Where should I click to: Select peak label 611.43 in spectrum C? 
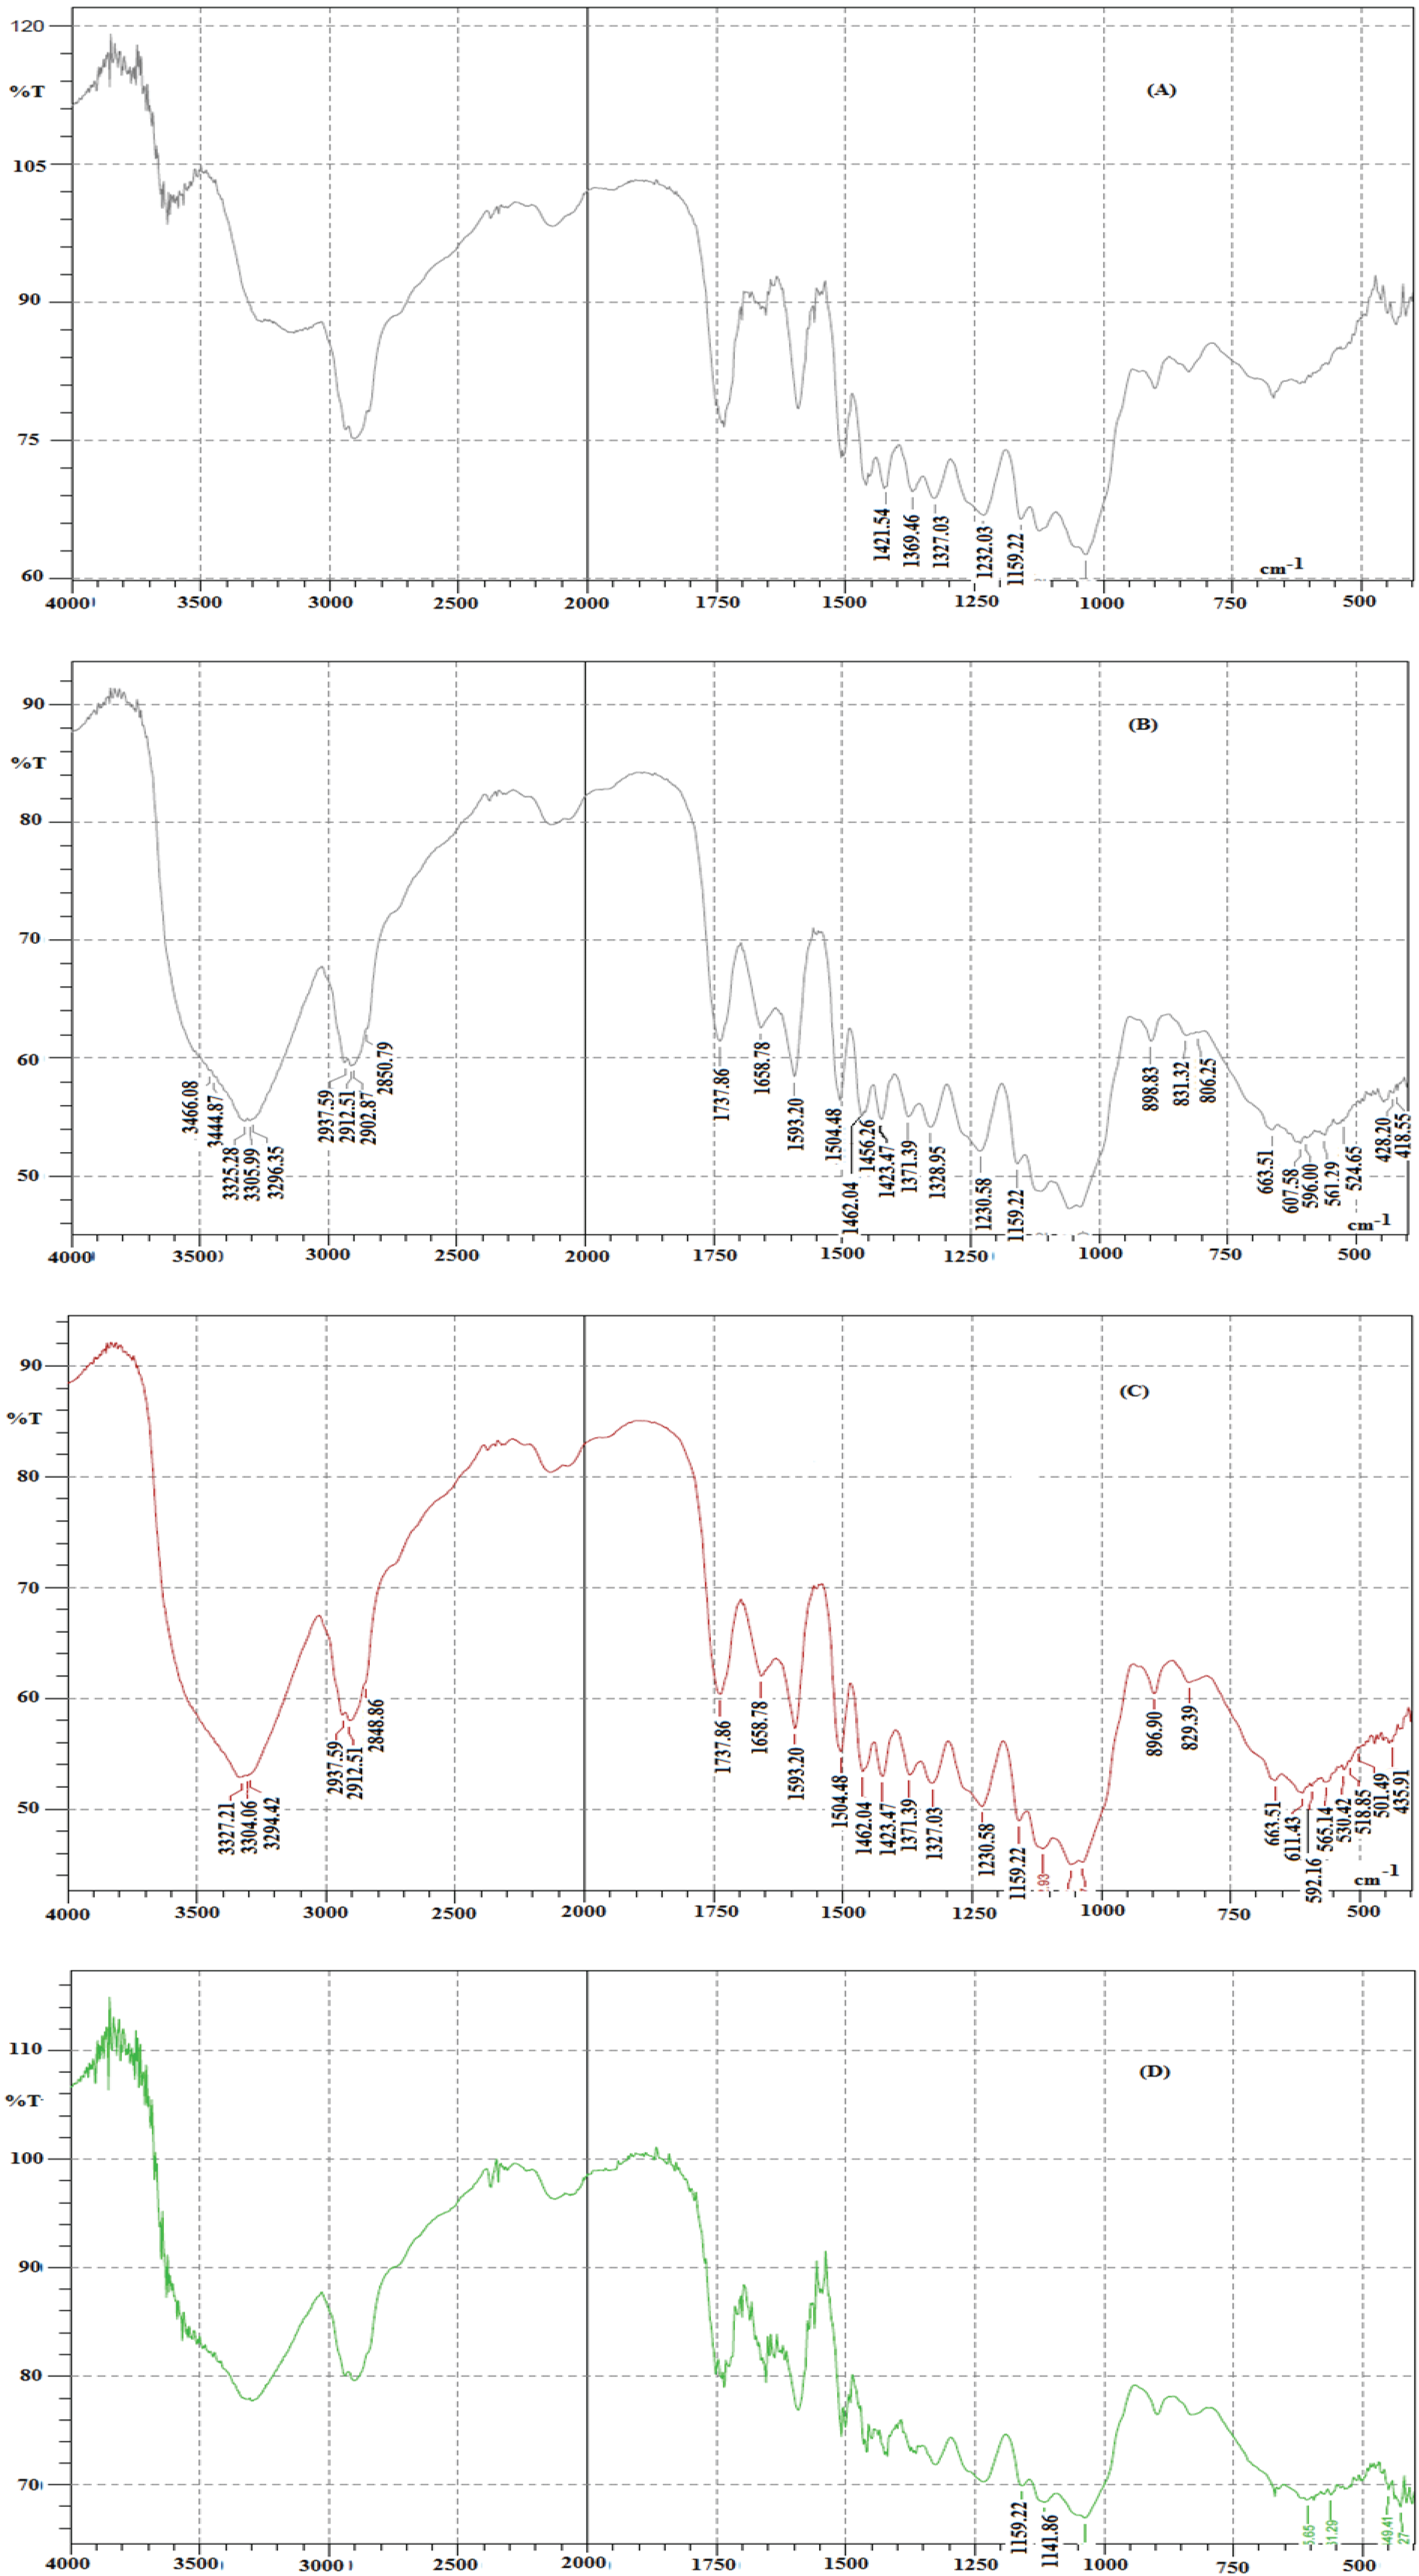tap(1294, 1839)
